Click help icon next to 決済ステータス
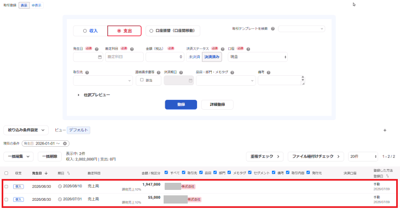 click(223, 49)
